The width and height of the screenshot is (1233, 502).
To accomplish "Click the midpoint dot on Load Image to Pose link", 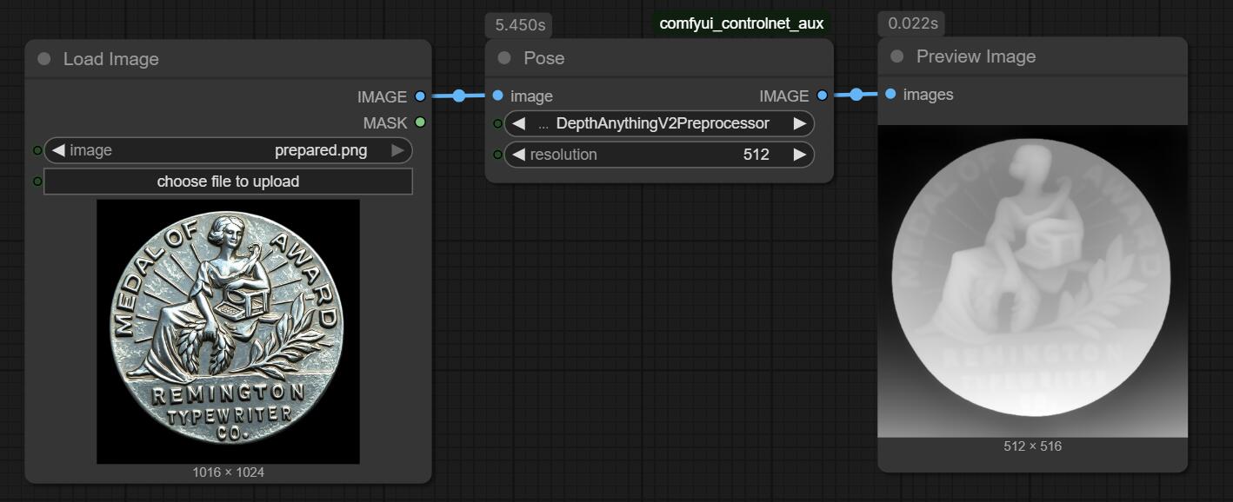I will point(459,96).
